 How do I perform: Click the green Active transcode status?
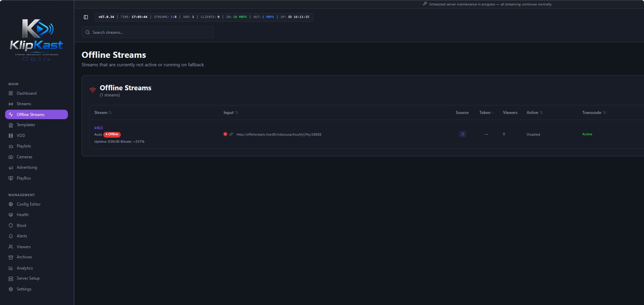(587, 134)
